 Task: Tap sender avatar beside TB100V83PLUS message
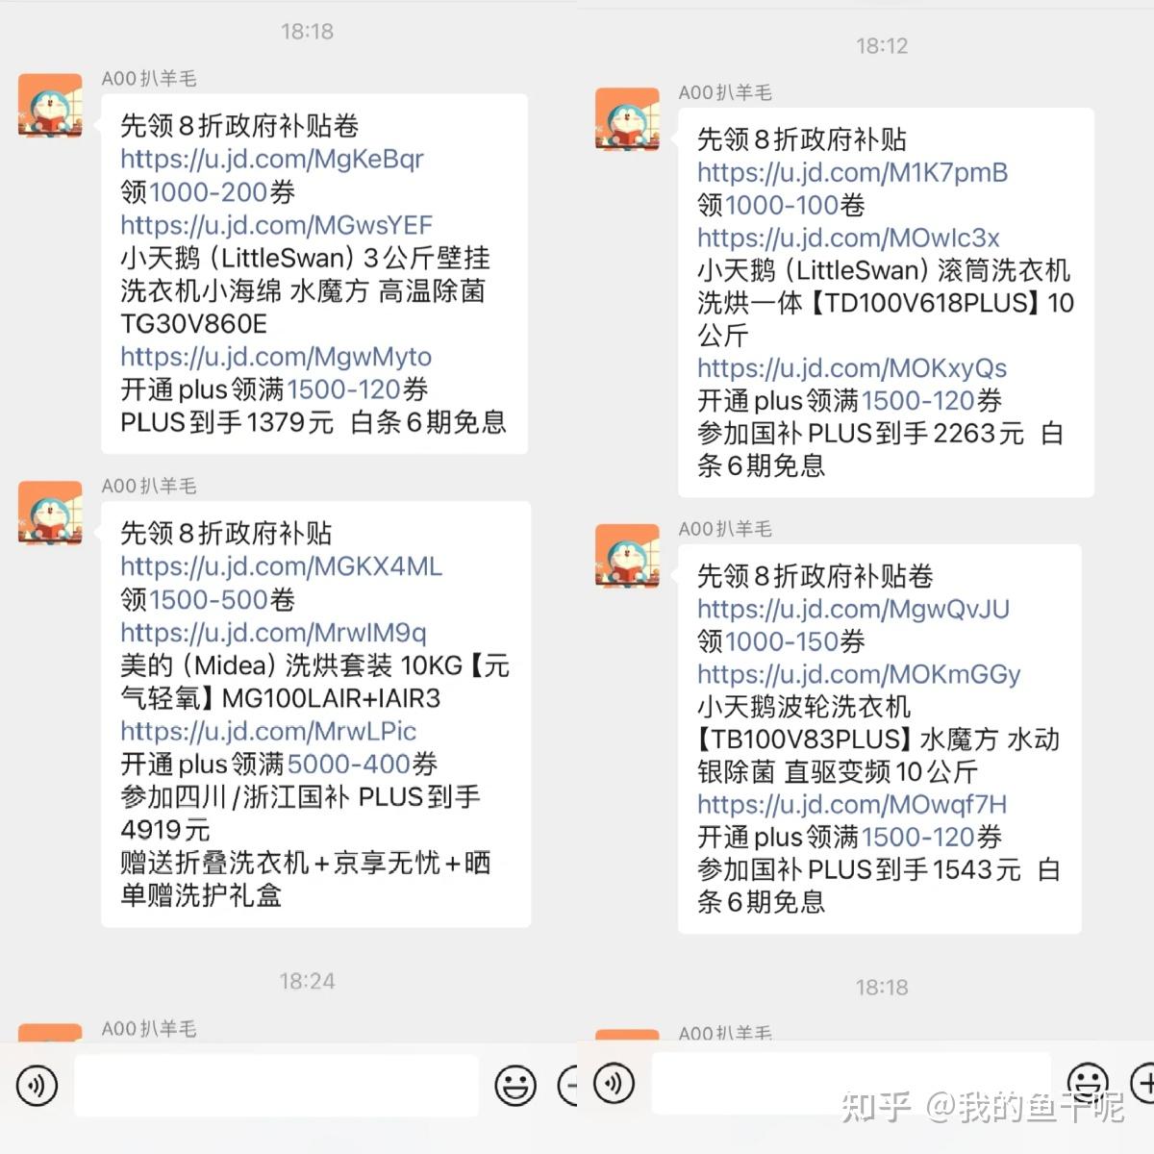pyautogui.click(x=627, y=556)
